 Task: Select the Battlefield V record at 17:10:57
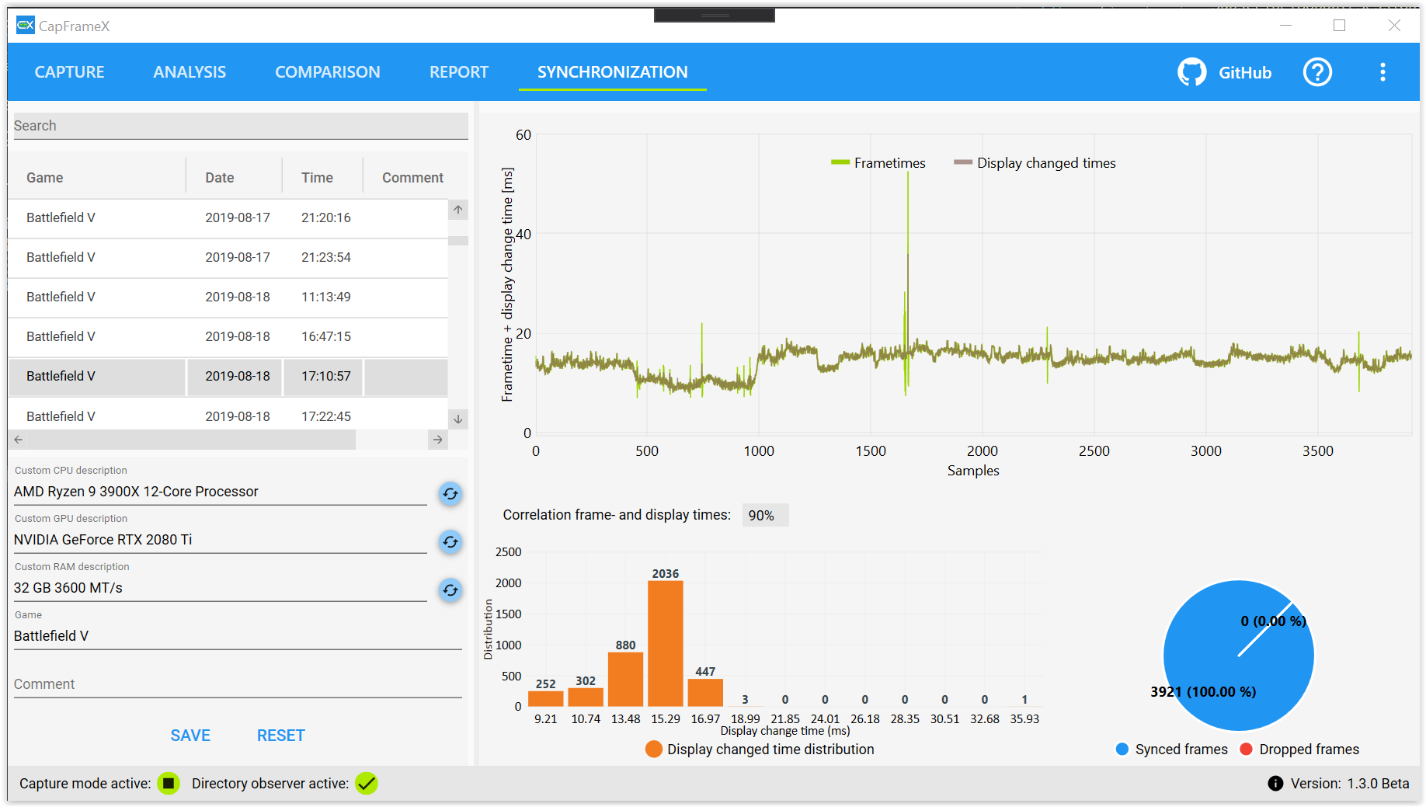point(228,377)
